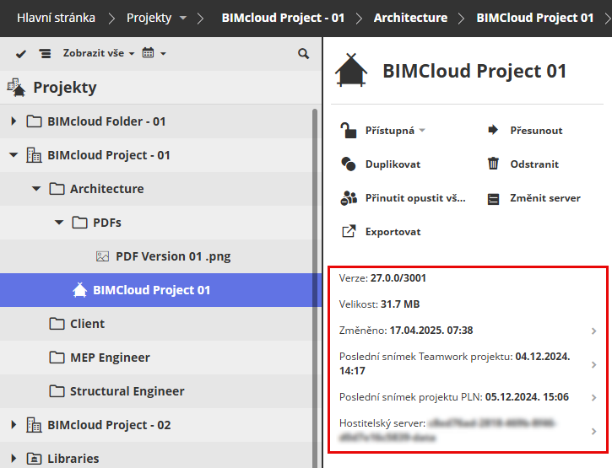The height and width of the screenshot is (468, 612).
Task: Click the list view icon in toolbar
Action: [45, 54]
